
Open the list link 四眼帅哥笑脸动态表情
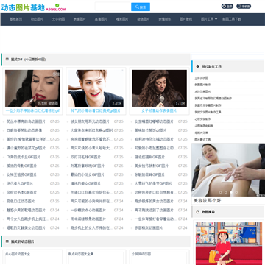click(24, 130)
